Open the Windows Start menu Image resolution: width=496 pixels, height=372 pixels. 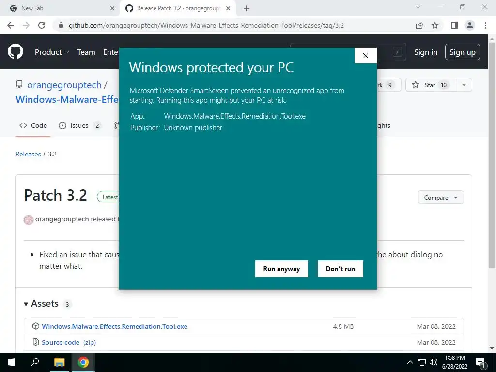(12, 362)
